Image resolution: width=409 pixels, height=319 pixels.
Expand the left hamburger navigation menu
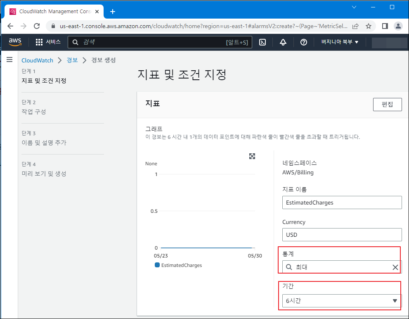click(x=9, y=60)
